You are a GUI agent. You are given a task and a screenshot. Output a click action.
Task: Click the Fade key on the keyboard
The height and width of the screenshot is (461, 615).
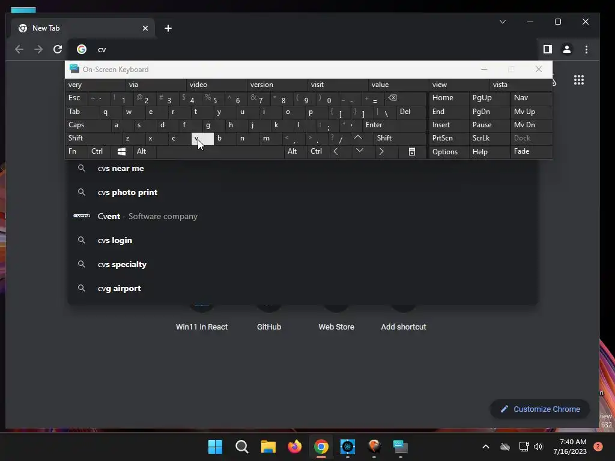(531, 151)
